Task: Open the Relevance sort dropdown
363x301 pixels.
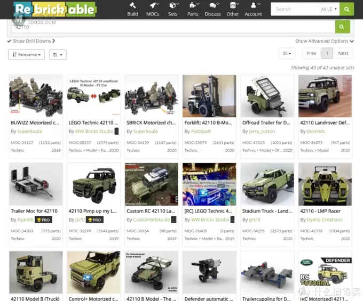Action: (x=26, y=55)
